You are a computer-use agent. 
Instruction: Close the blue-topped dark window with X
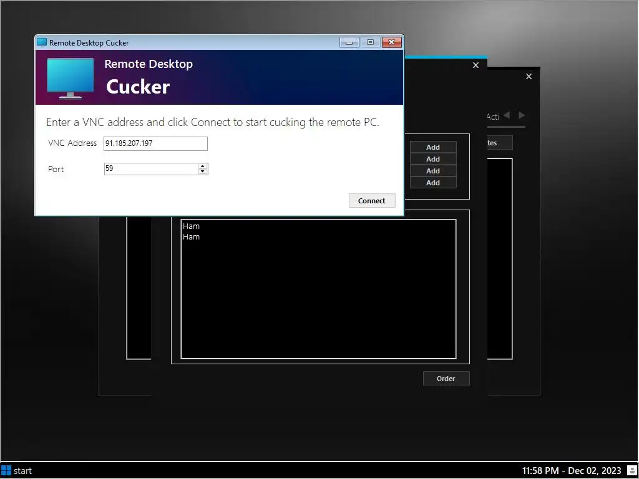476,65
